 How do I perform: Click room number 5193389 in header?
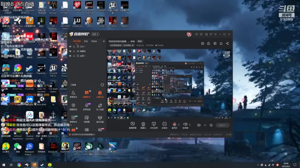pyautogui.click(x=149, y=46)
